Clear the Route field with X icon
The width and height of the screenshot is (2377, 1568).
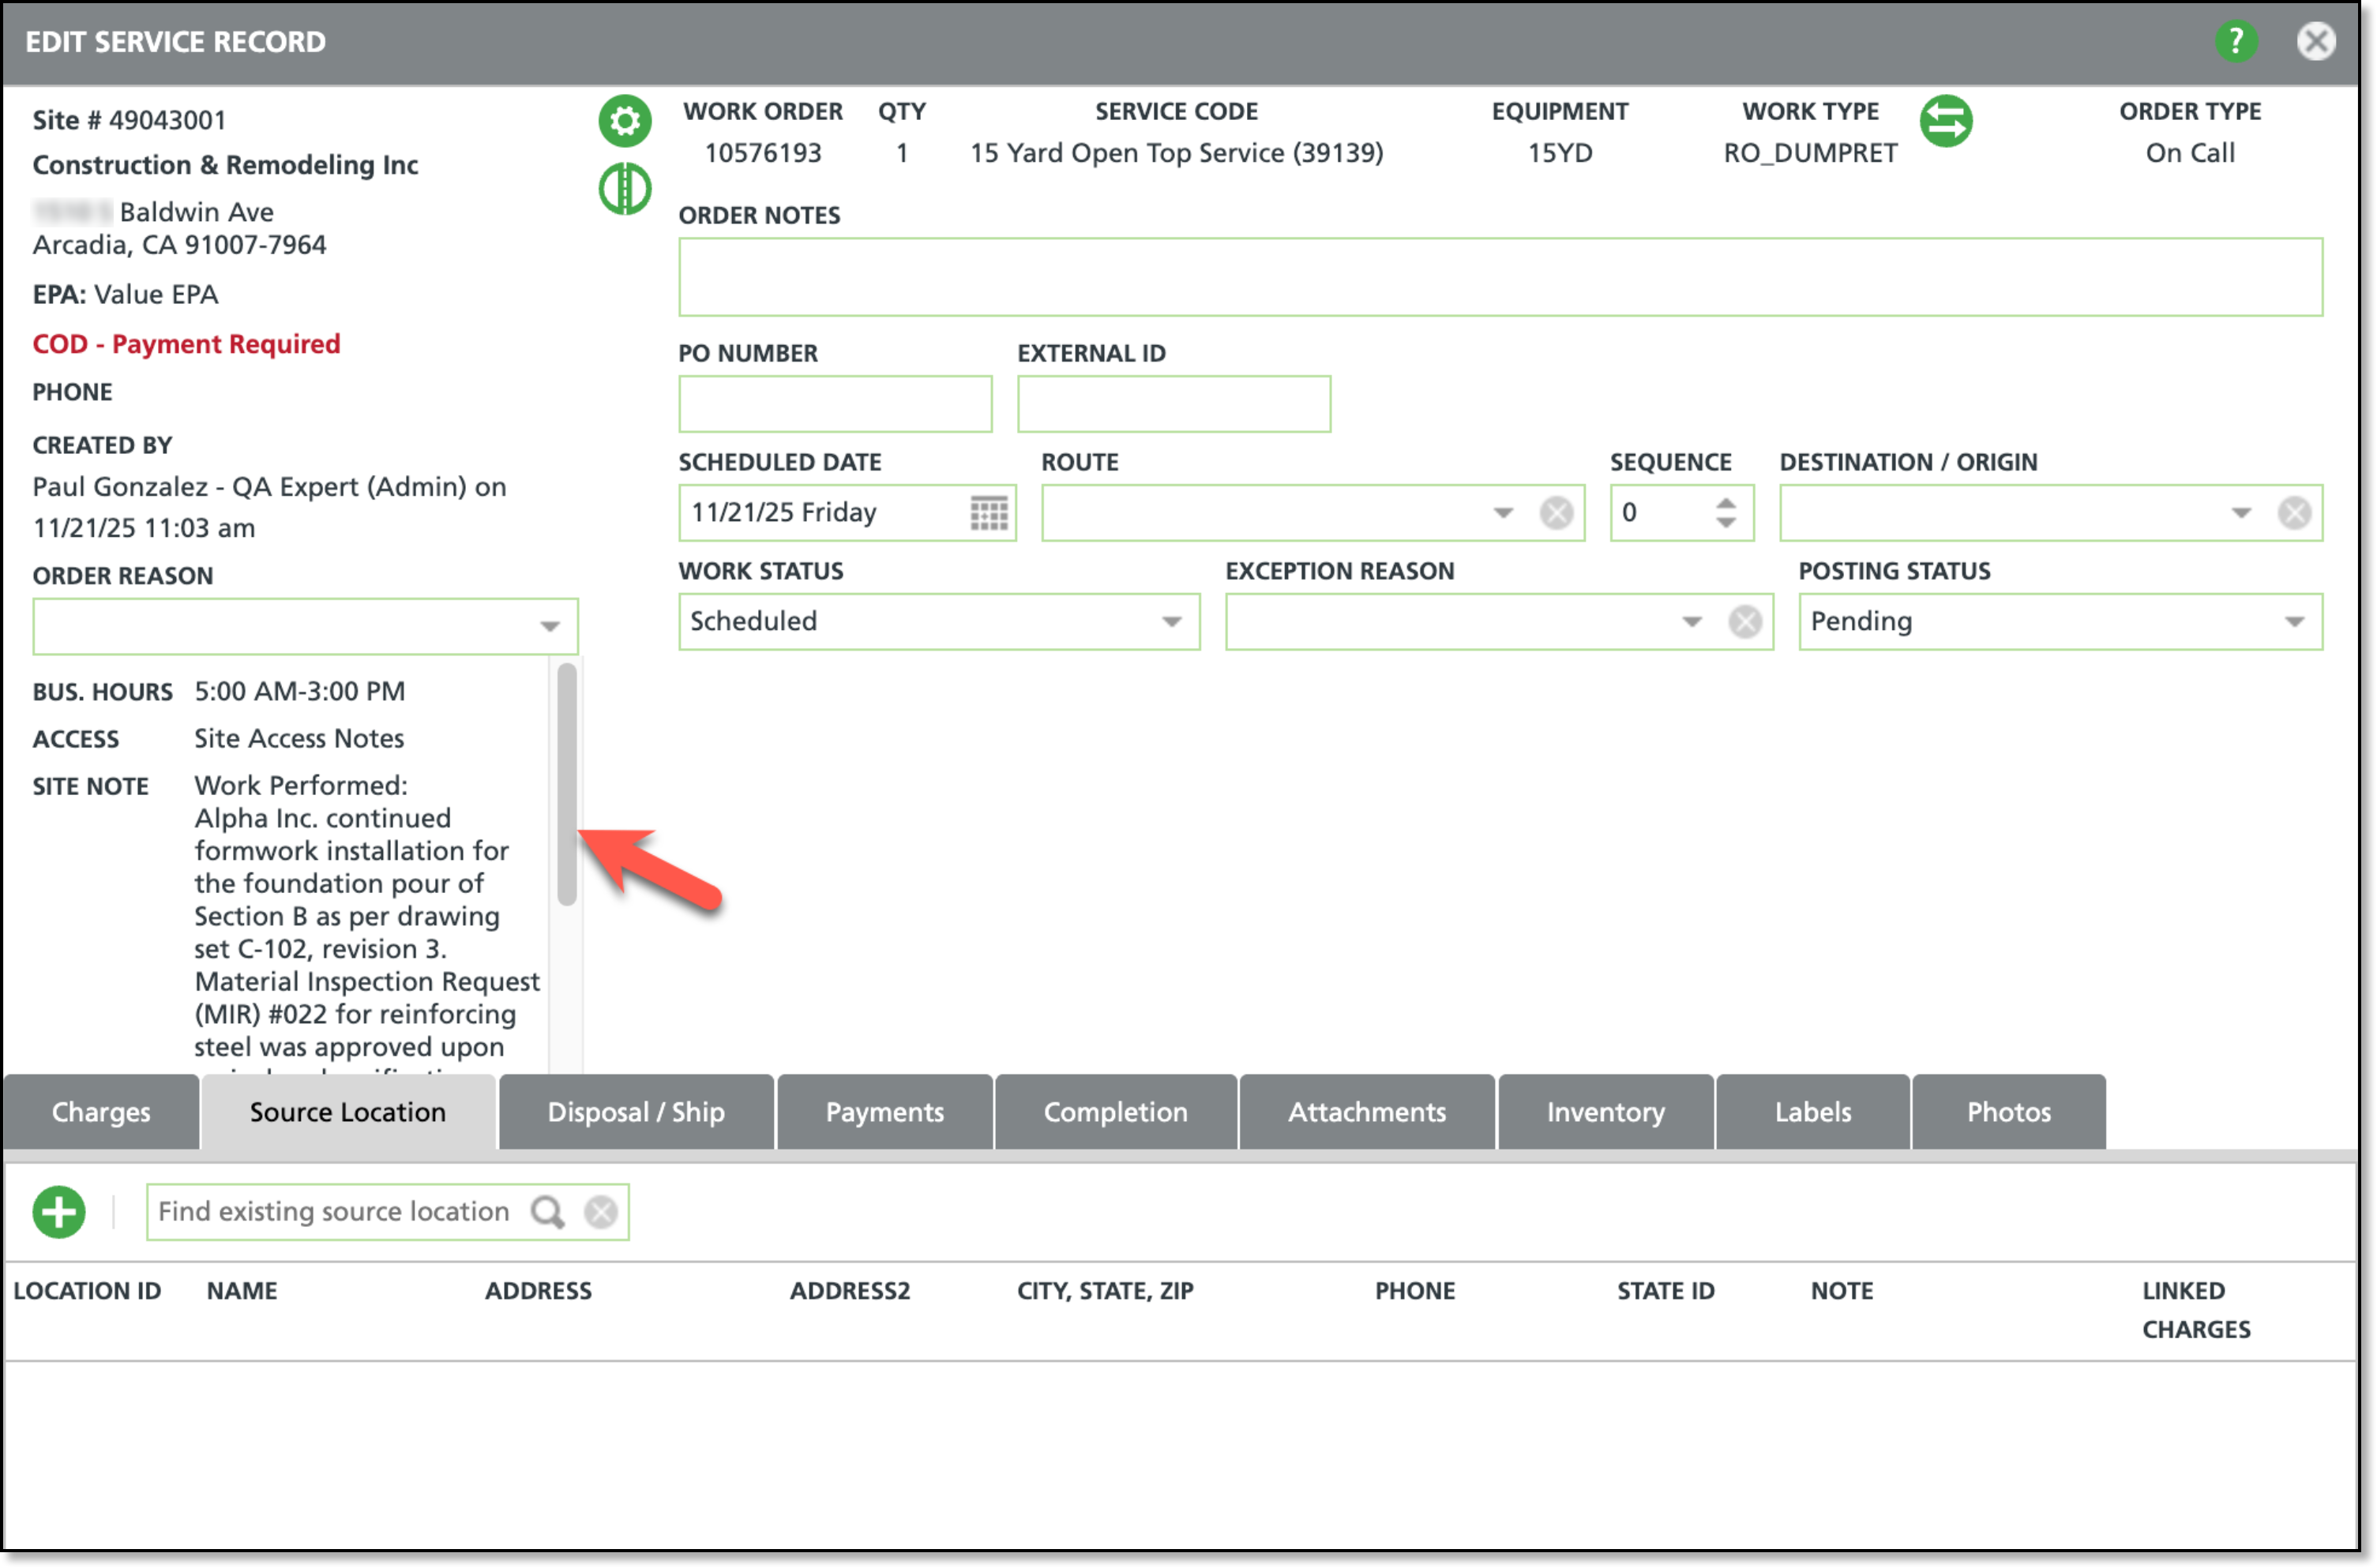click(x=1556, y=513)
